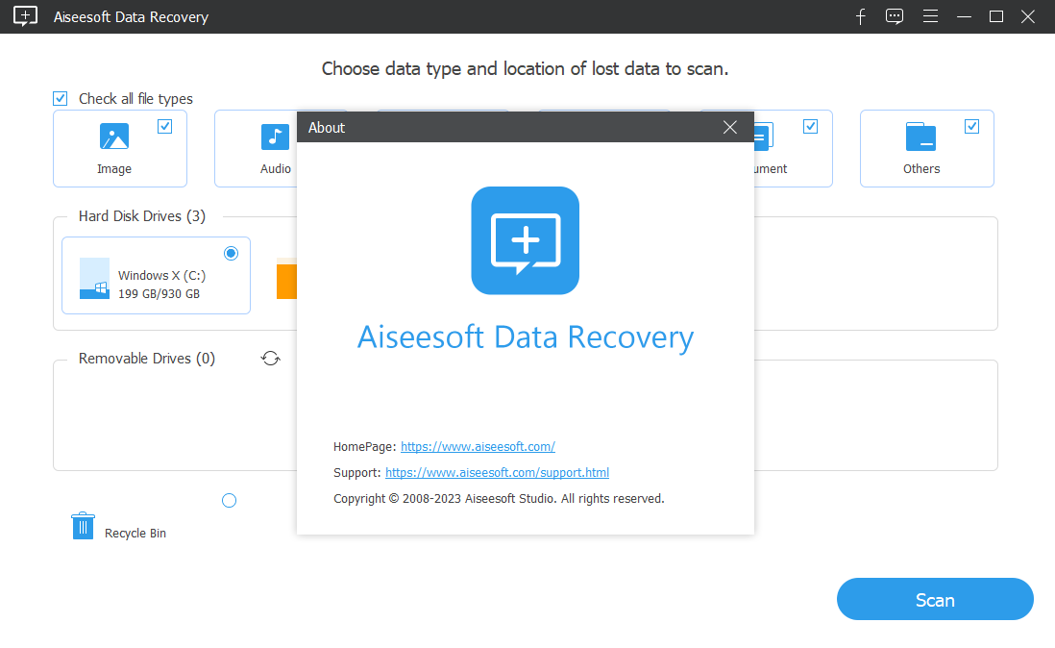
Task: Refresh the Removable Drives list
Action: click(271, 358)
